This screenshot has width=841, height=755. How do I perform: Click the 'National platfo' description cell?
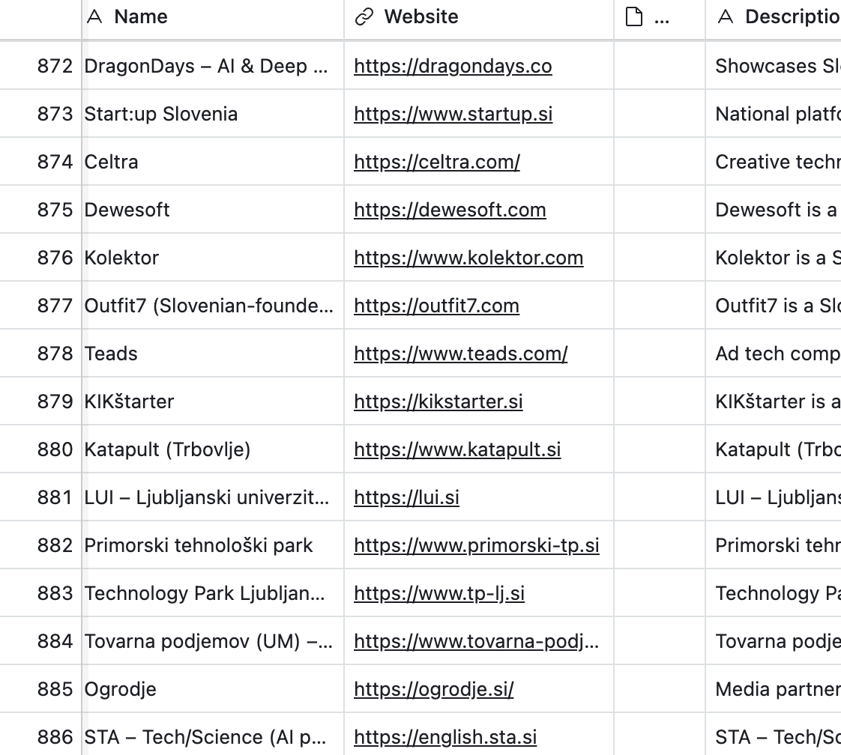(773, 114)
